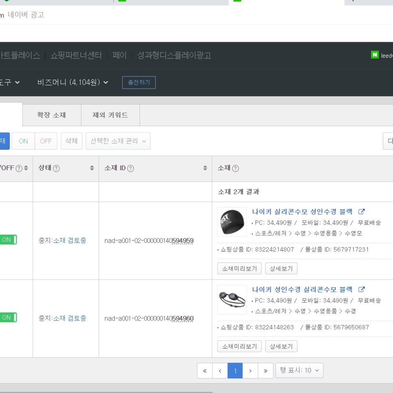Click swim goggles product thumbnail
Viewport: 393px width, 393px height.
232,299
